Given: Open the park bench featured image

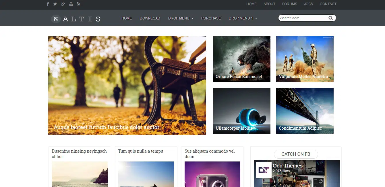Looking at the screenshot, I should (x=127, y=85).
